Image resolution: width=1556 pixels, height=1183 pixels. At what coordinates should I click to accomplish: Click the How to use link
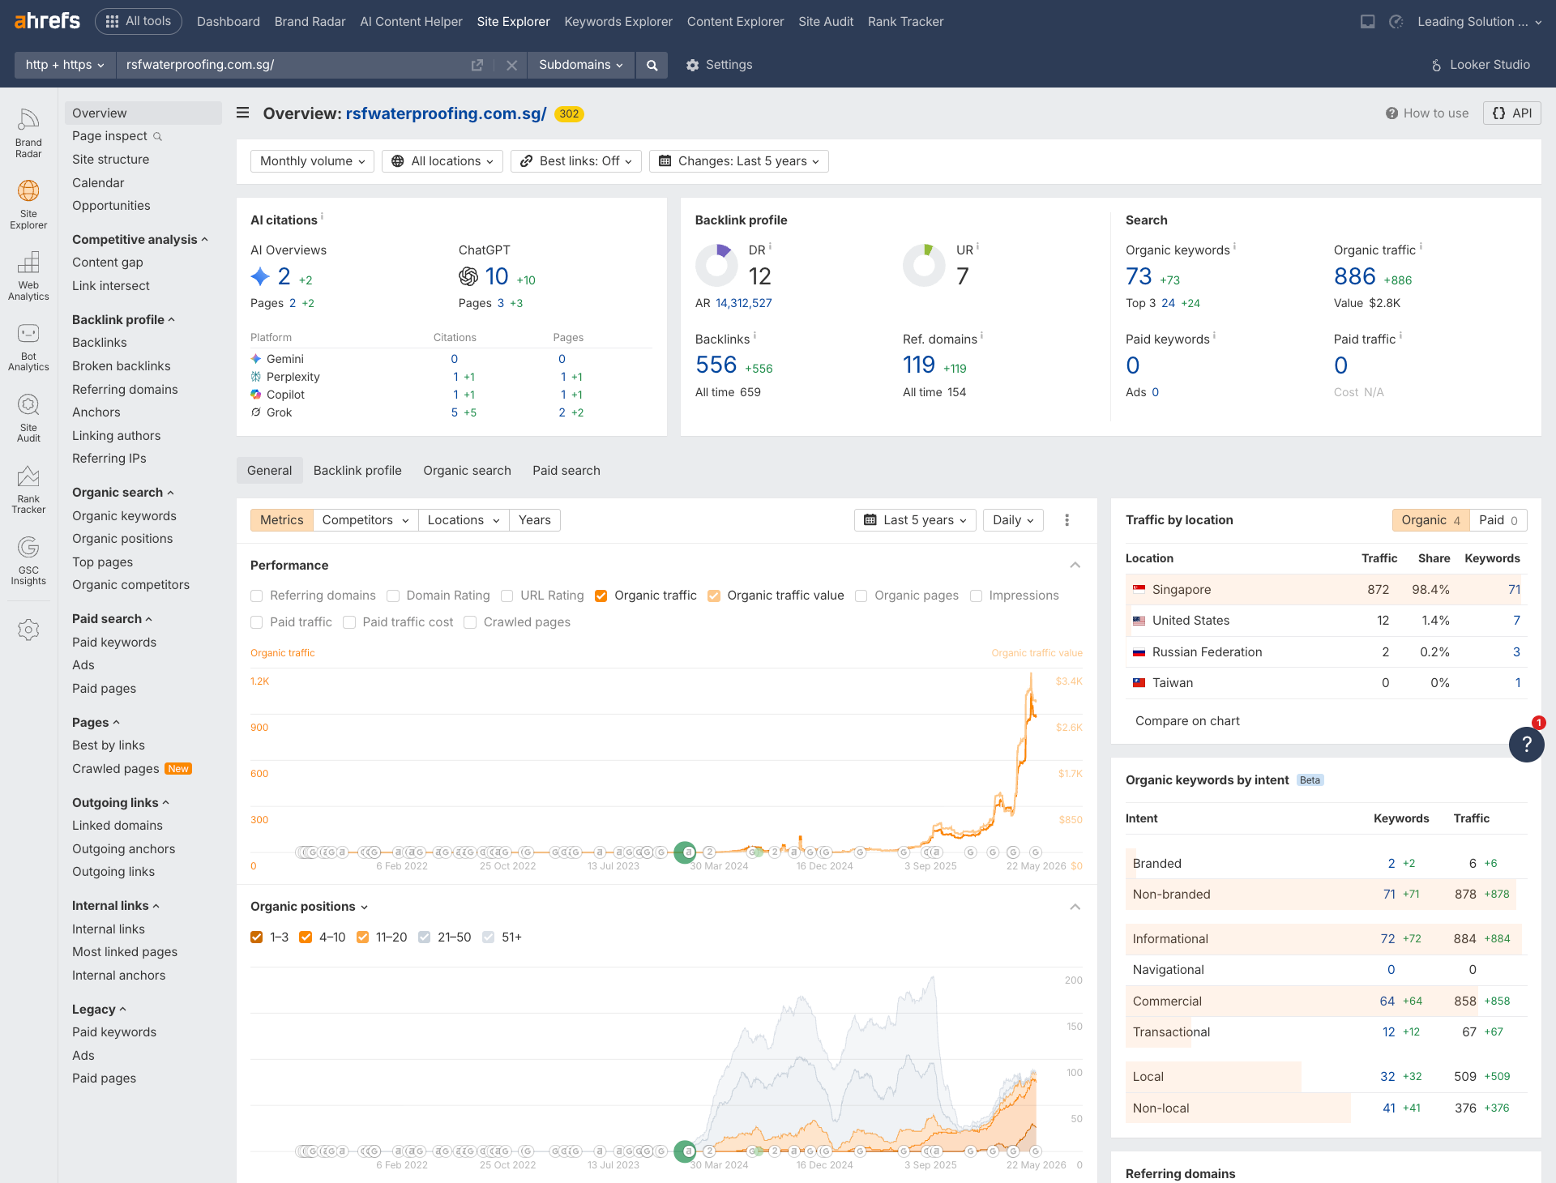(x=1427, y=113)
